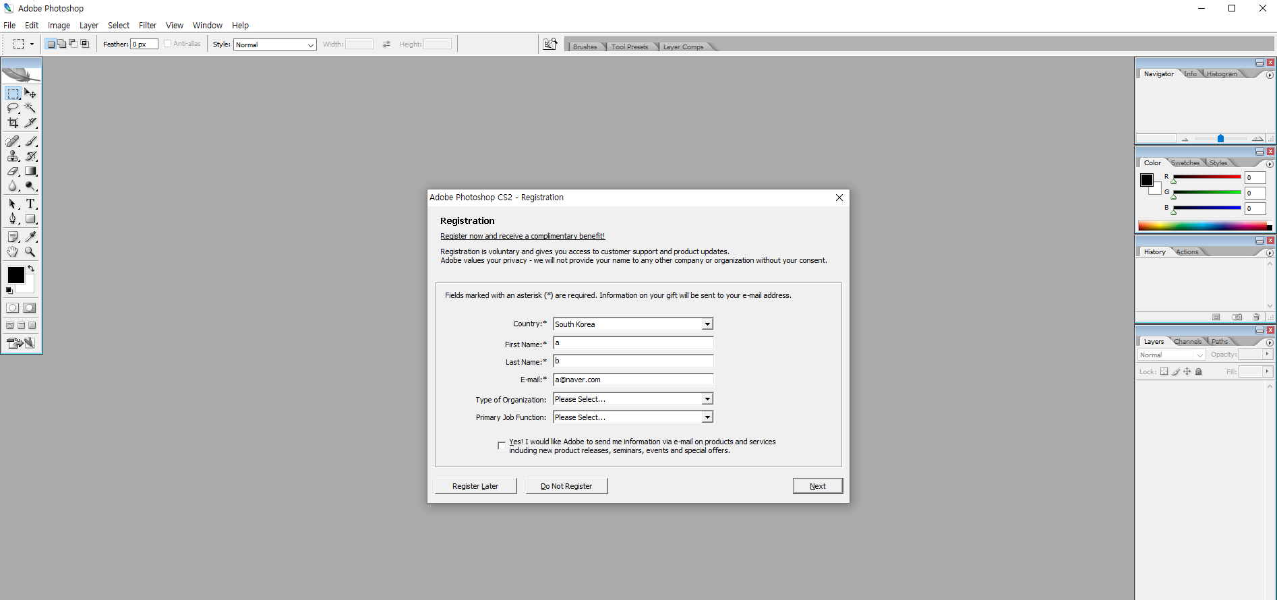
Task: Switch to the Histogram tab
Action: click(1222, 74)
